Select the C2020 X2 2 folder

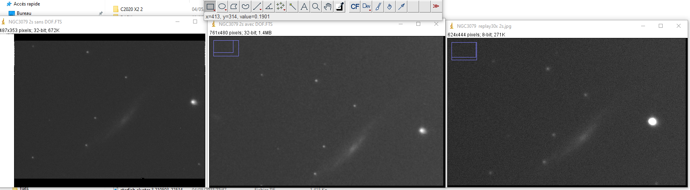pos(131,9)
